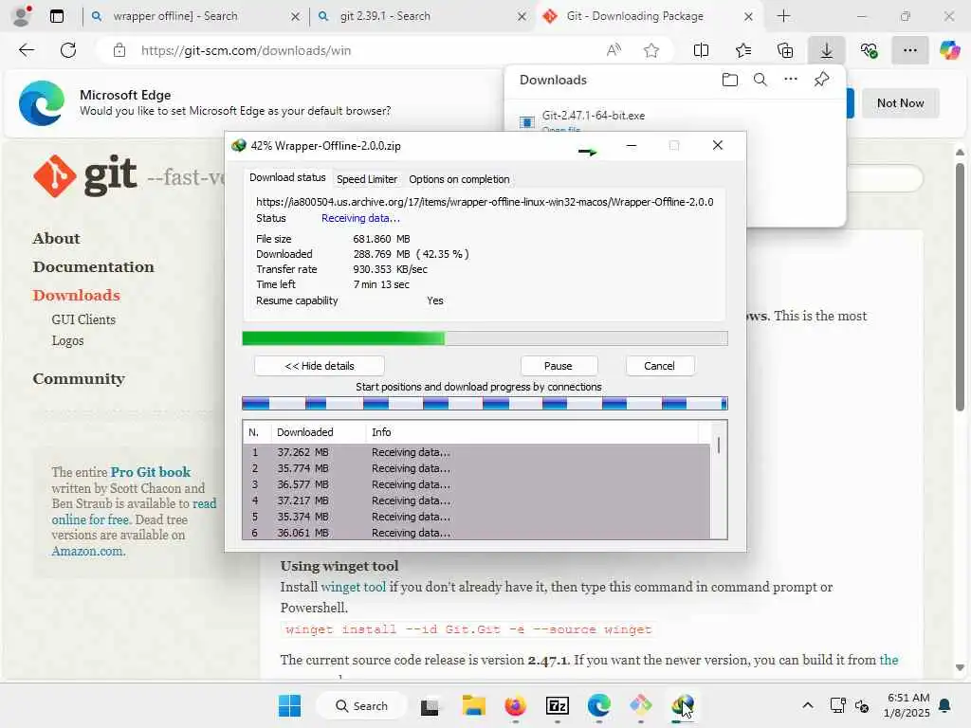The image size is (971, 728).
Task: Open the Documentation sidebar link
Action: [94, 266]
